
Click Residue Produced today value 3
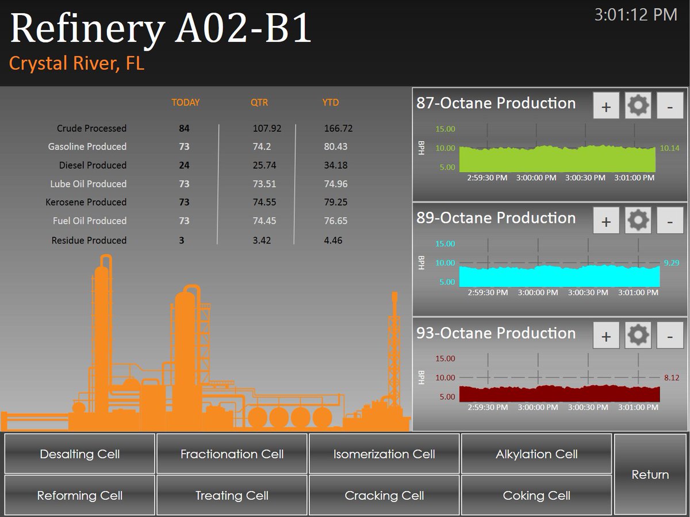pyautogui.click(x=182, y=240)
